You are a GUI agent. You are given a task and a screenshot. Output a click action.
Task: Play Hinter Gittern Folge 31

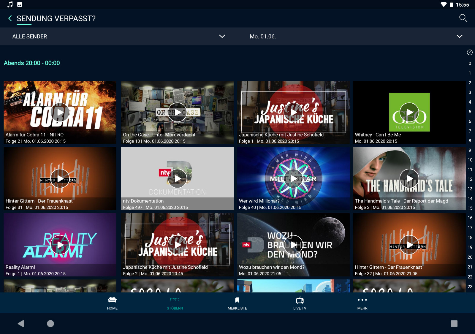coord(60,178)
